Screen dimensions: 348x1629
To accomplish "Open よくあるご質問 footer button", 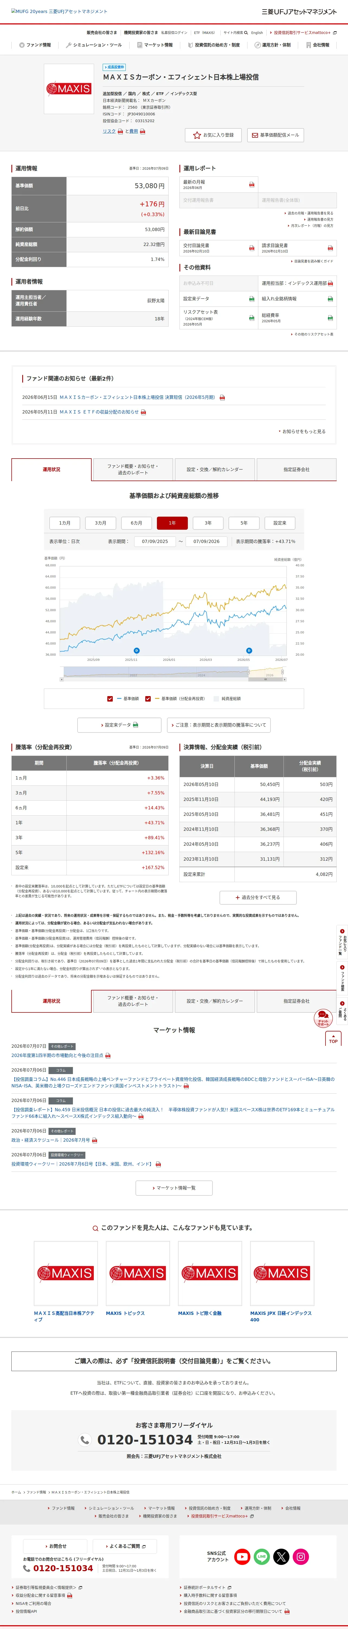I will tap(125, 1546).
